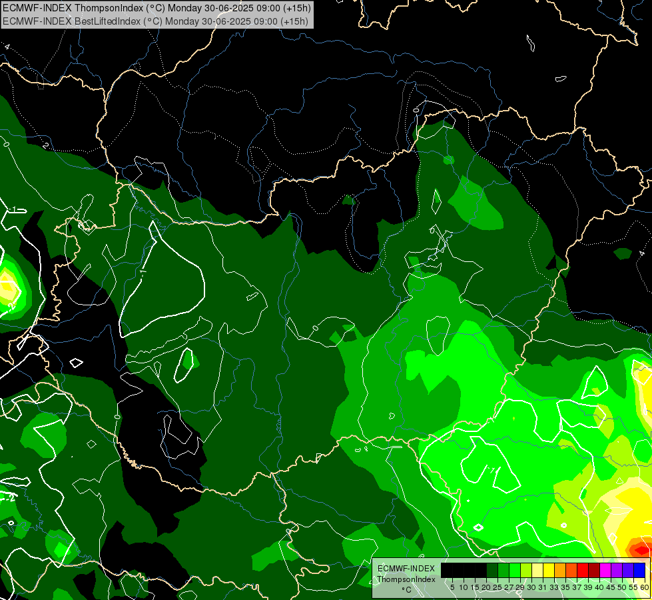Click the blue 55–60 legend swatch

[x=639, y=570]
